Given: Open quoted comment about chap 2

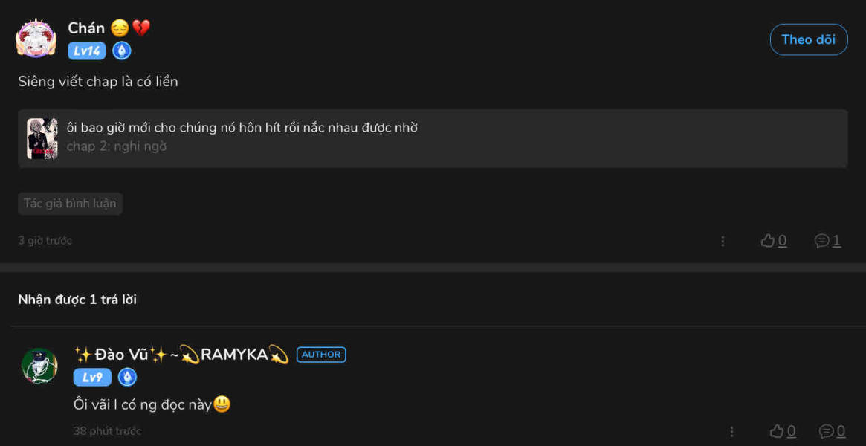Looking at the screenshot, I should click(x=433, y=138).
